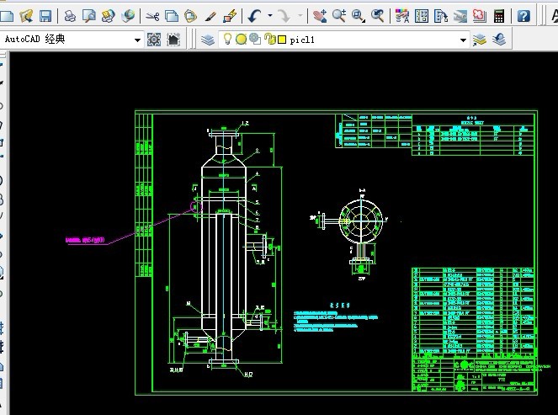Screen dimensions: 558x415
Task: Click the cyan technical notes text block
Action: click(336, 322)
